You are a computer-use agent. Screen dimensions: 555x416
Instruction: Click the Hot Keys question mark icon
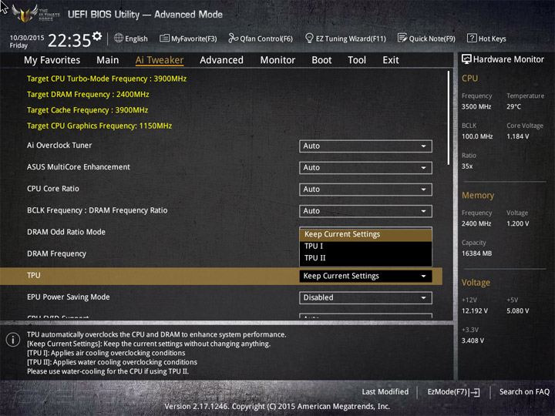point(472,38)
